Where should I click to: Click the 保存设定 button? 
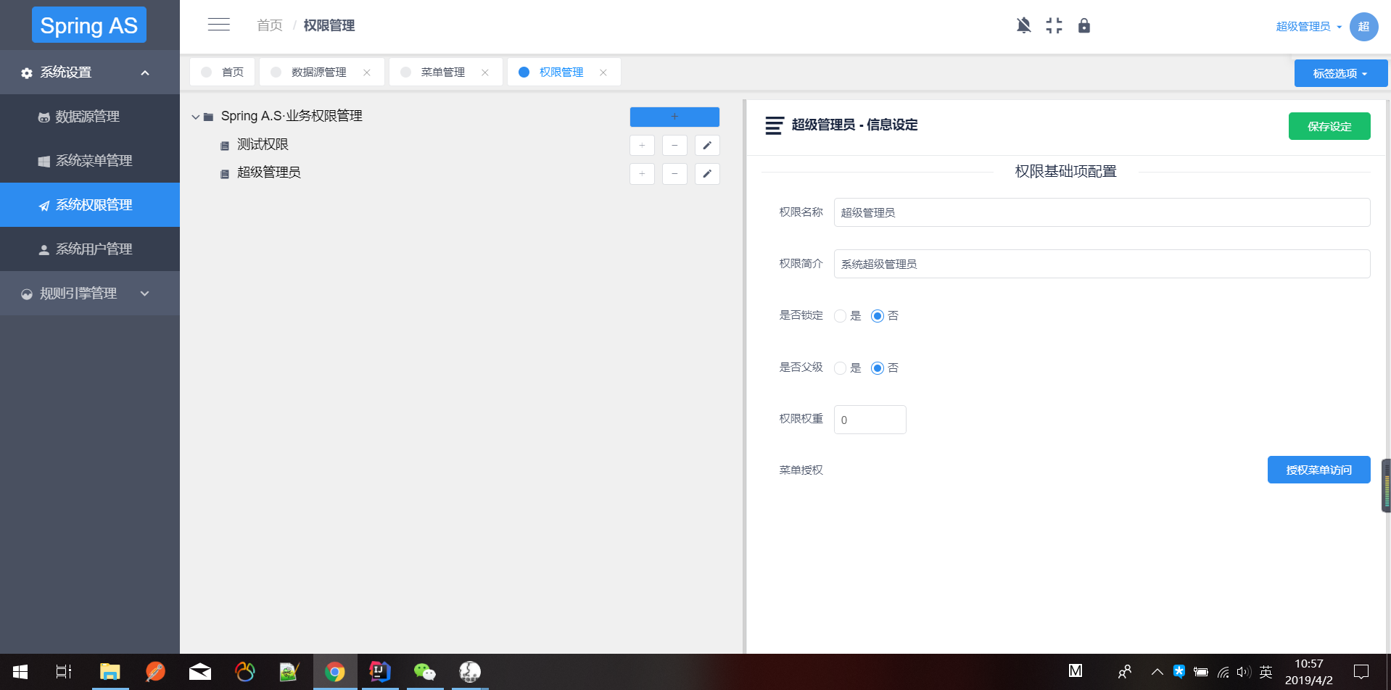(1329, 125)
